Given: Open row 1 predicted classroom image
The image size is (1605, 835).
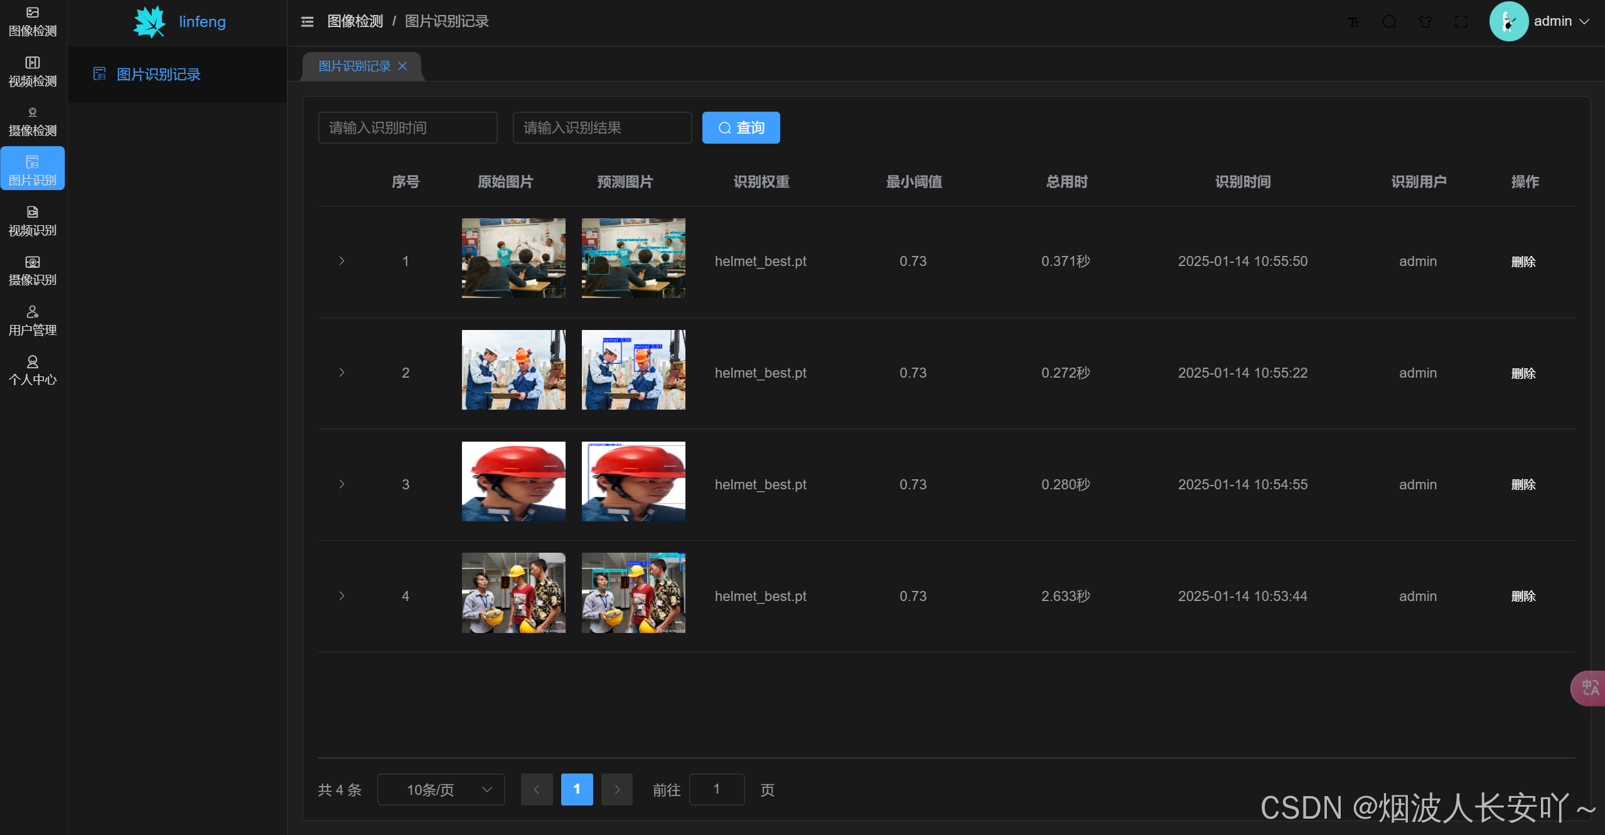Looking at the screenshot, I should click(x=633, y=258).
